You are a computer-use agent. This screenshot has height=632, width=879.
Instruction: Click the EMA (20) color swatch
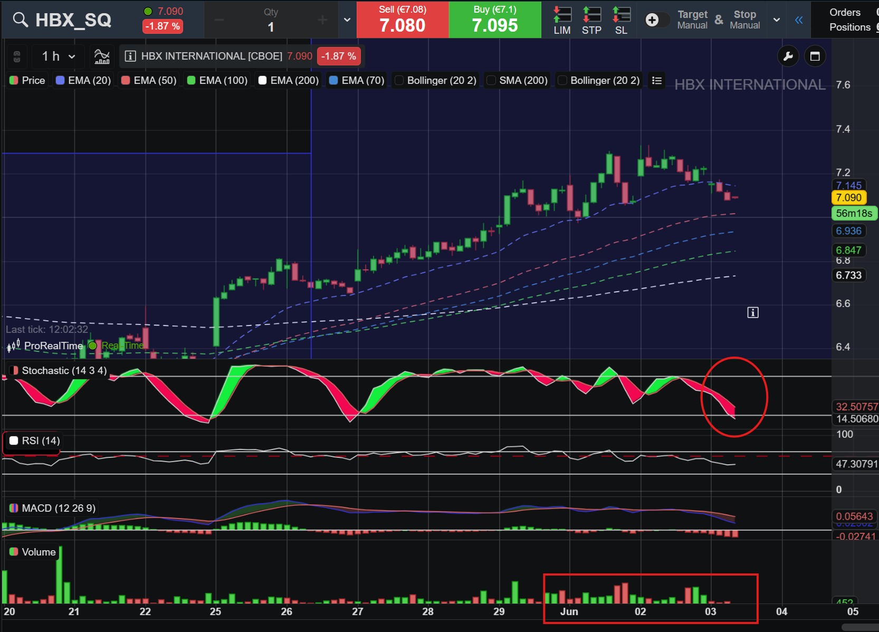point(60,80)
